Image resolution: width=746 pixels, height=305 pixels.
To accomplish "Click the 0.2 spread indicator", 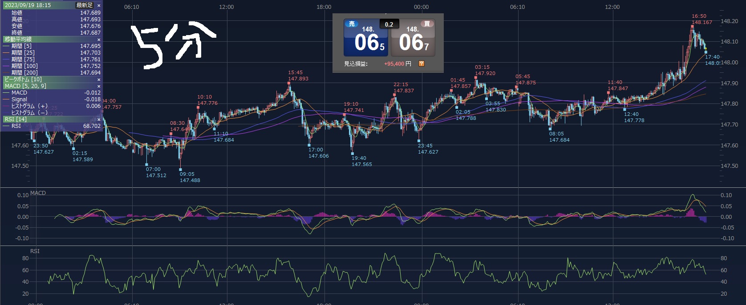I will click(389, 24).
